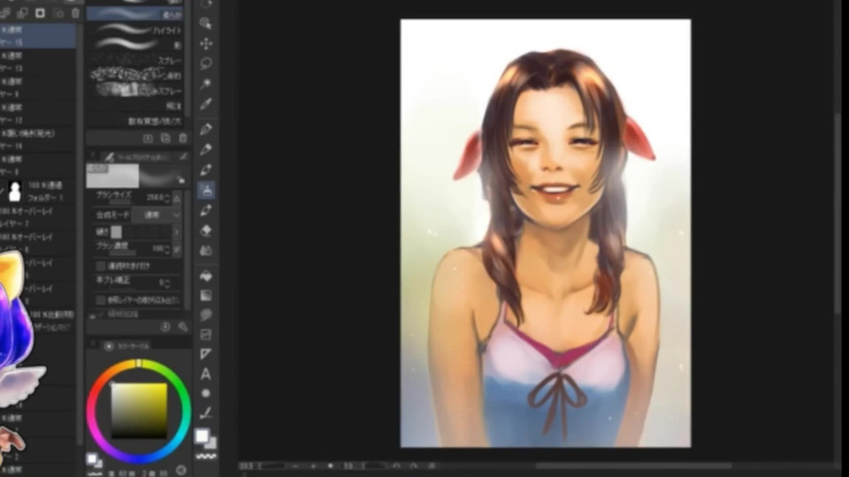Image resolution: width=849 pixels, height=477 pixels.
Task: Select the Correct line tool at toolbar bottom
Action: (206, 413)
